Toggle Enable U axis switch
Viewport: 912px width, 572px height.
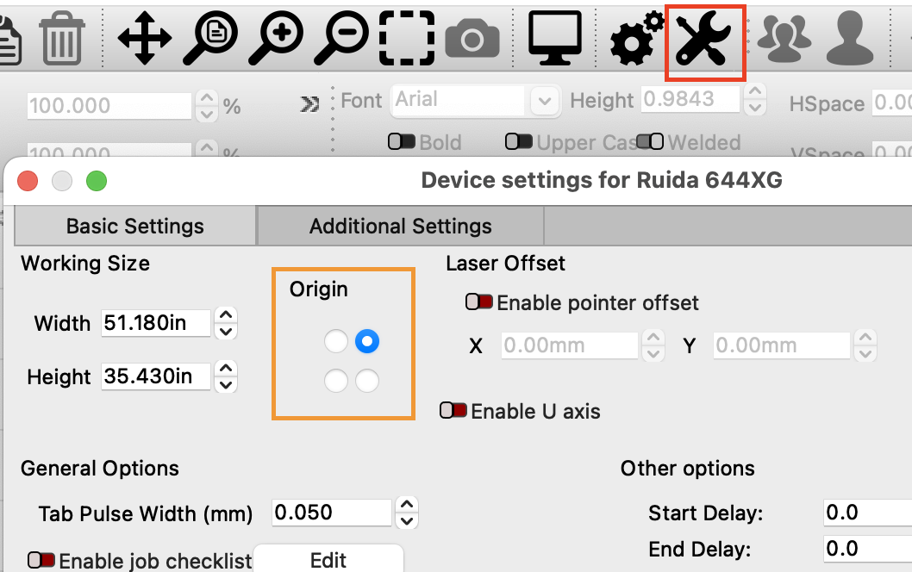(x=453, y=411)
